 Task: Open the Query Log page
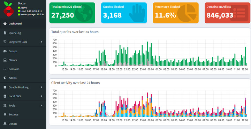(23, 33)
